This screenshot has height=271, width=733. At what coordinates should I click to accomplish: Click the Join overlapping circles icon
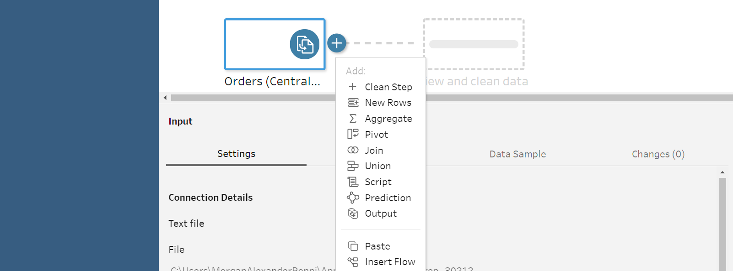[x=353, y=150]
